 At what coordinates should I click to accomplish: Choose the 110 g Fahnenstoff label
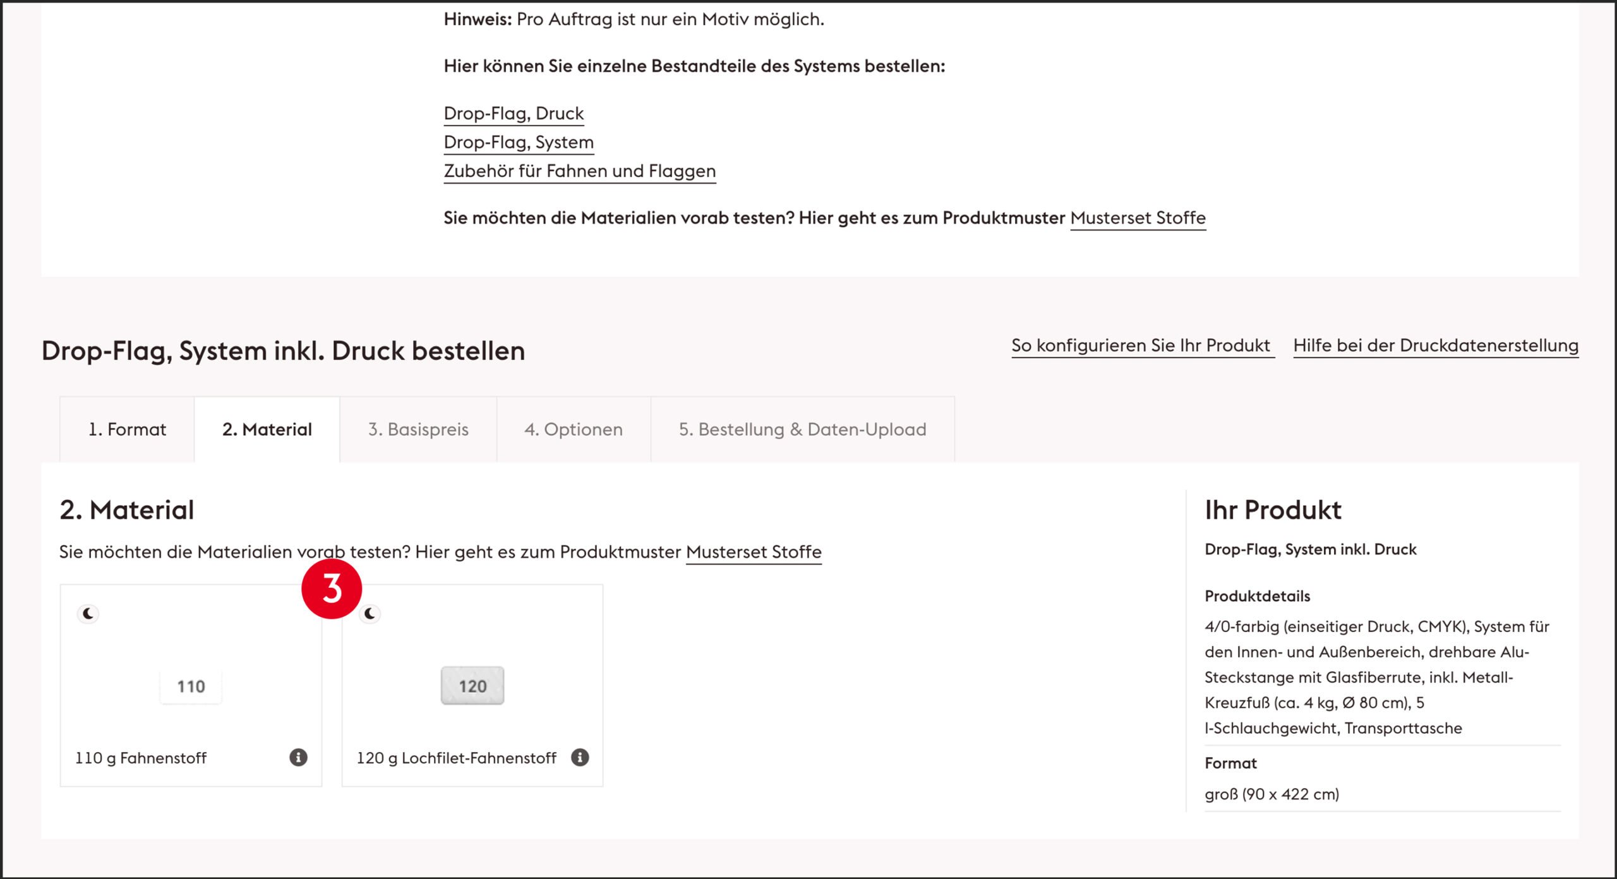point(141,758)
